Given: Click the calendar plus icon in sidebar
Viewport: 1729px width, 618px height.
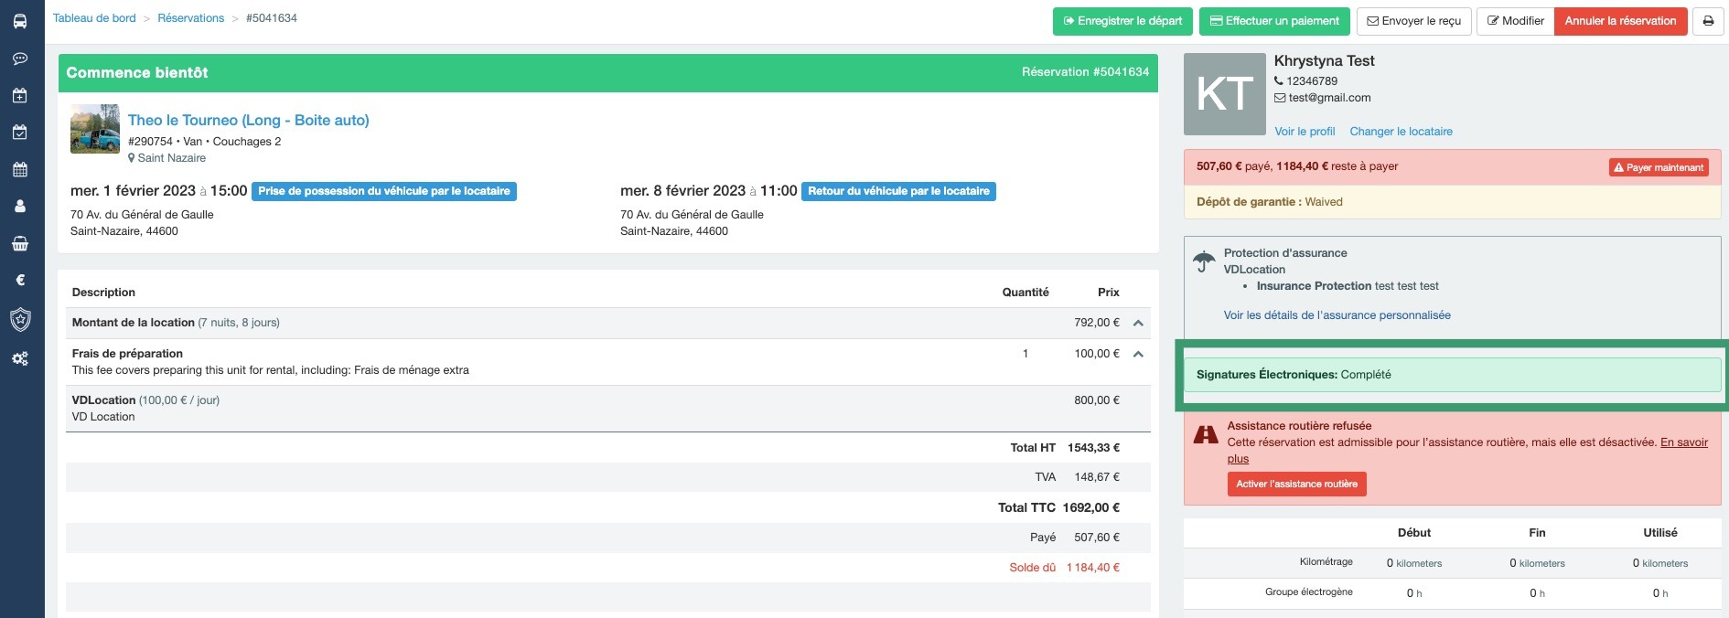Looking at the screenshot, I should pyautogui.click(x=20, y=96).
